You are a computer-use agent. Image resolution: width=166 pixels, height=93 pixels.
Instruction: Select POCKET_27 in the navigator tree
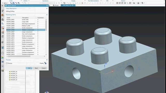pyautogui.click(x=14, y=74)
